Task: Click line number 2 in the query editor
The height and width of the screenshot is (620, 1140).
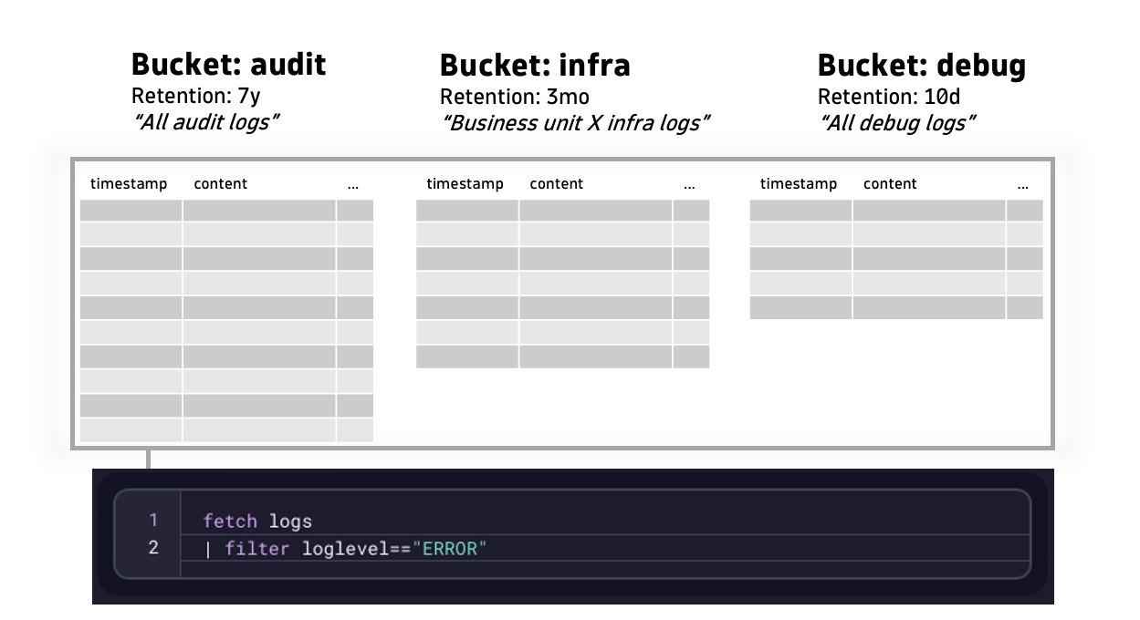Action: point(152,548)
